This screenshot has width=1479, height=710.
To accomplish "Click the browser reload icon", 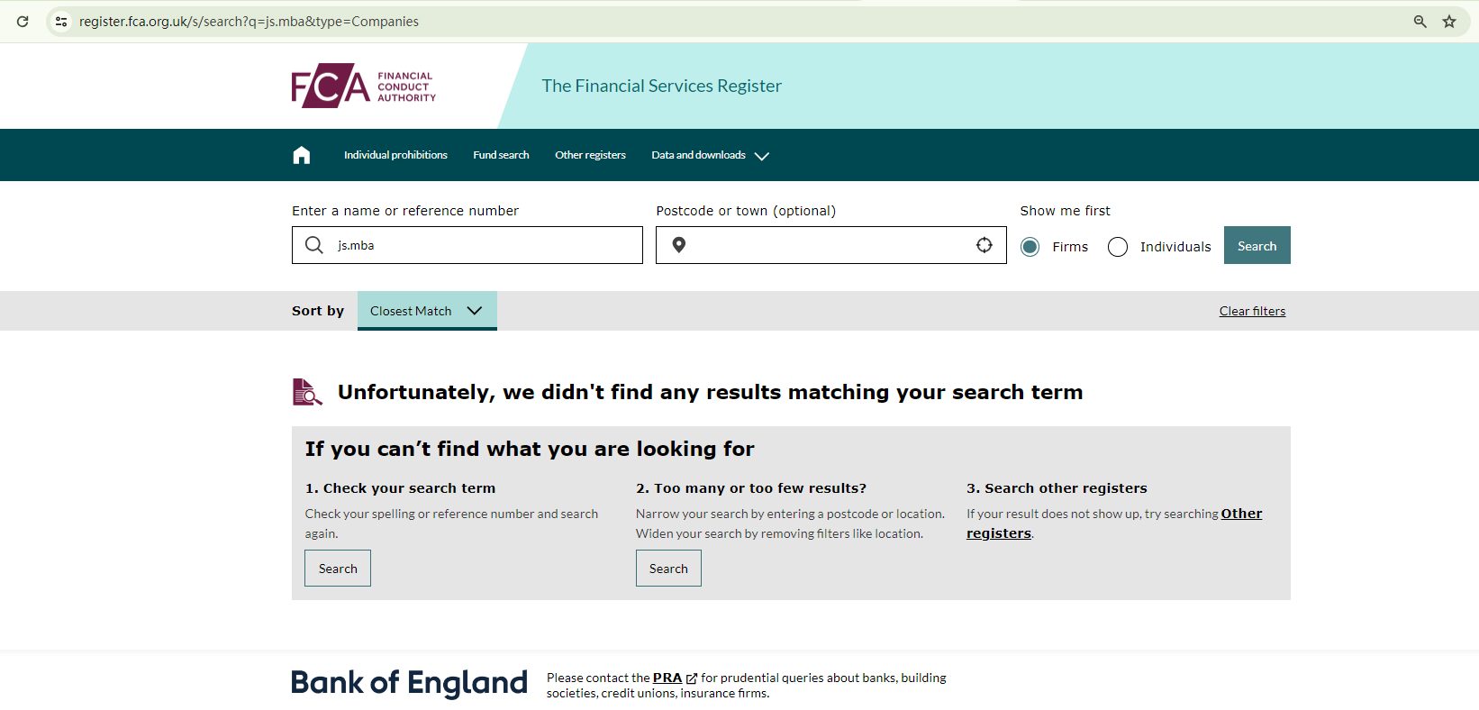I will point(23,22).
